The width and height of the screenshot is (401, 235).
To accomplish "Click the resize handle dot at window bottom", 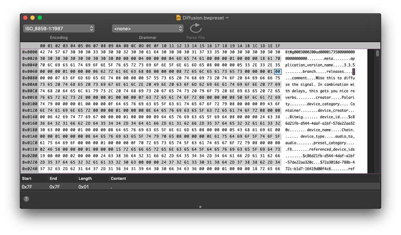I will [200, 206].
